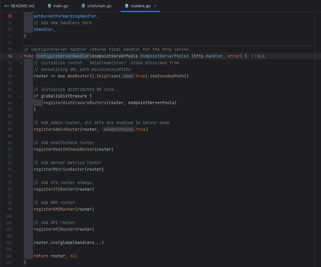Switch to the README.md tab
The width and height of the screenshot is (321, 267).
tap(19, 6)
